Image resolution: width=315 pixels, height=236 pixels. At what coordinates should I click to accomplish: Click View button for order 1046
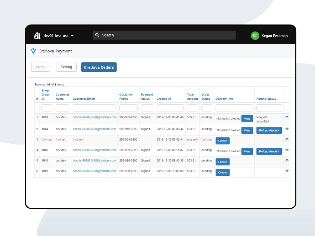247,151
